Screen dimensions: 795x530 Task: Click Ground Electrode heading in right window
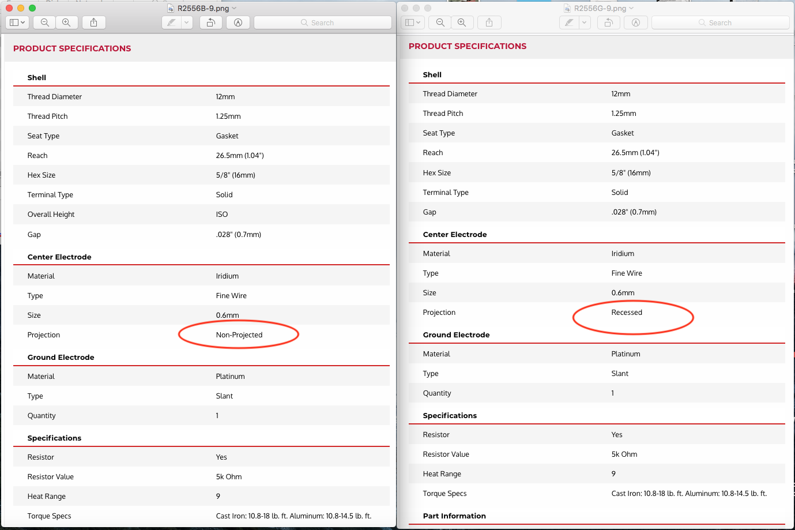tap(456, 335)
